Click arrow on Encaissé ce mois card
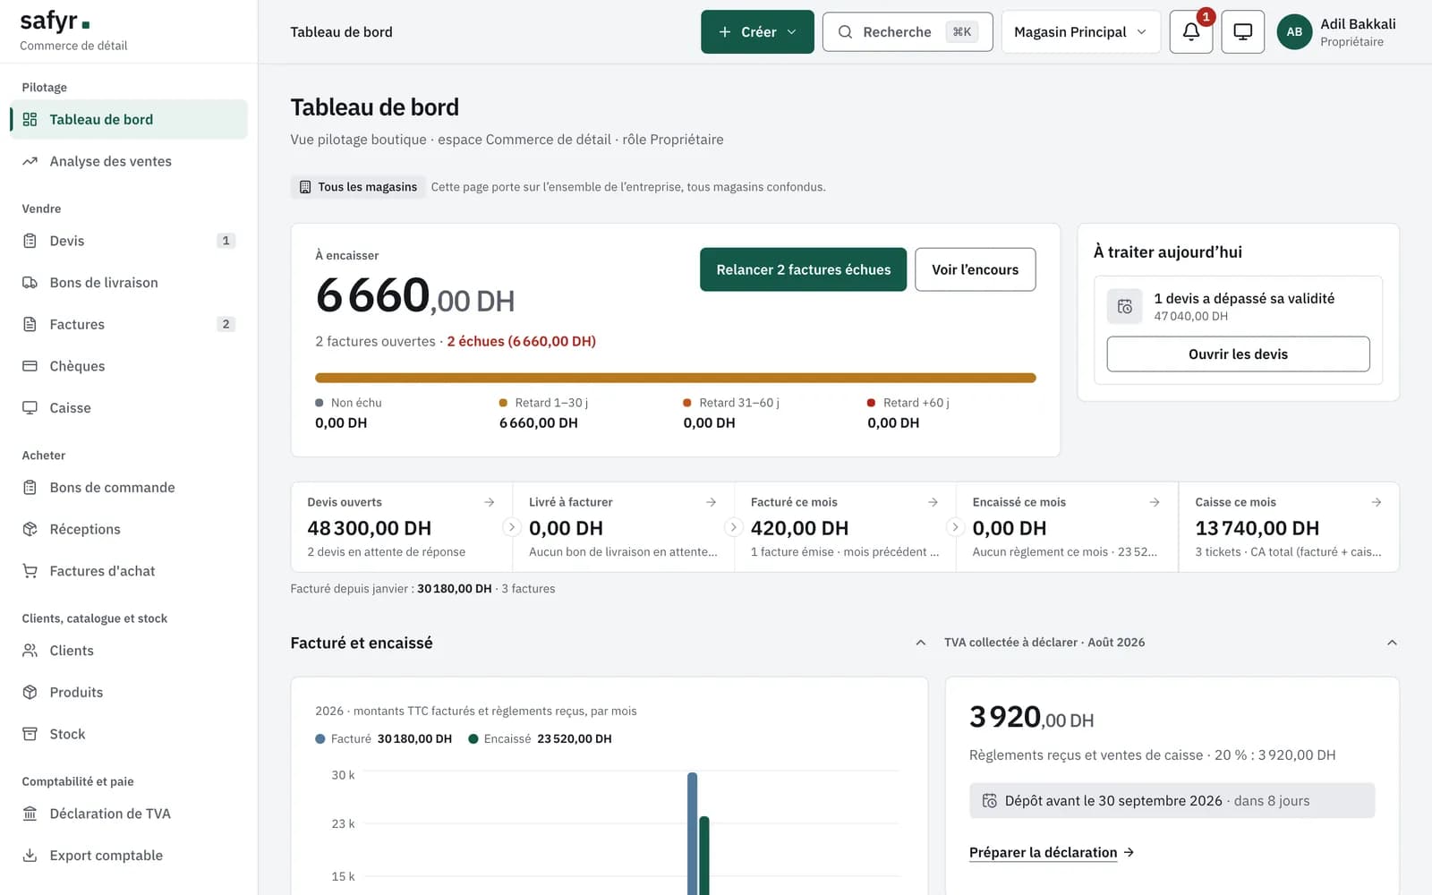The image size is (1432, 895). pos(1155,502)
